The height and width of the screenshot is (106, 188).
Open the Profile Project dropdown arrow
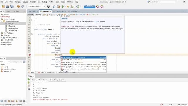80,6
